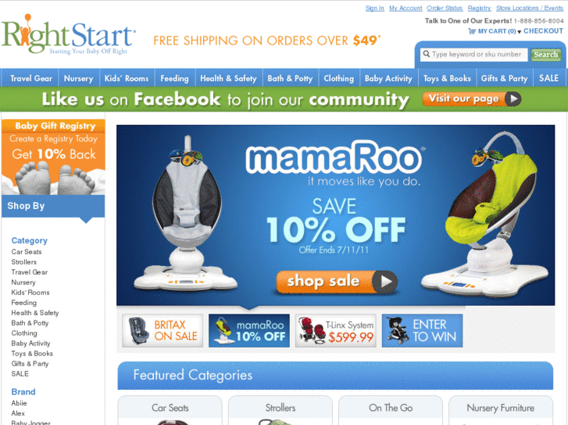Focus the keyword or sku search field
The image size is (568, 425).
tap(473, 55)
